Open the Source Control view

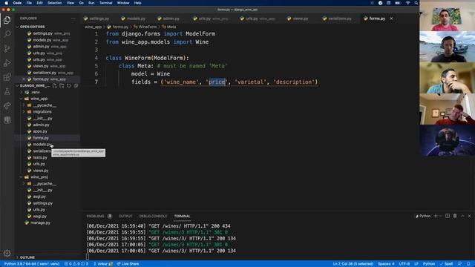click(x=7, y=48)
